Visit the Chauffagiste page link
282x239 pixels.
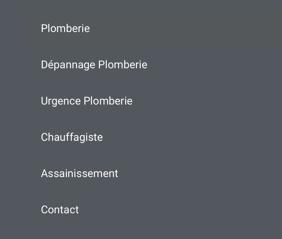[72, 137]
